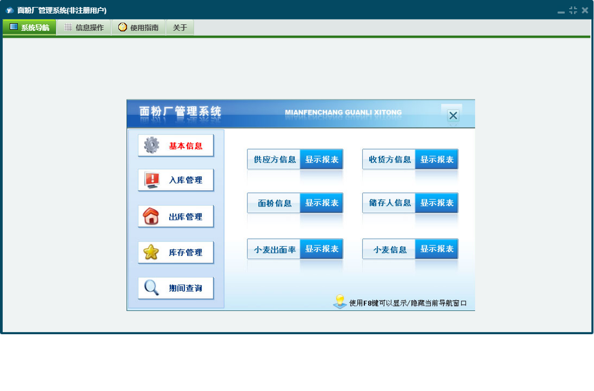Viewport: 594px width, 391px height.
Task: Click the star icon for 库存管理
Action: tap(151, 252)
